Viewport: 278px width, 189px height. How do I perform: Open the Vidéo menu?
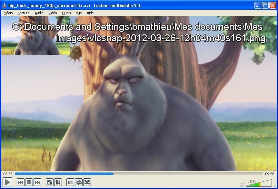point(53,13)
